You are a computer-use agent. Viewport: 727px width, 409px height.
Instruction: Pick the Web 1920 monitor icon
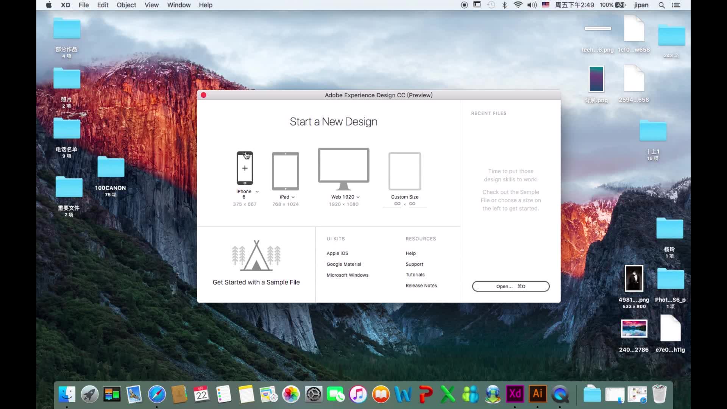tap(343, 167)
